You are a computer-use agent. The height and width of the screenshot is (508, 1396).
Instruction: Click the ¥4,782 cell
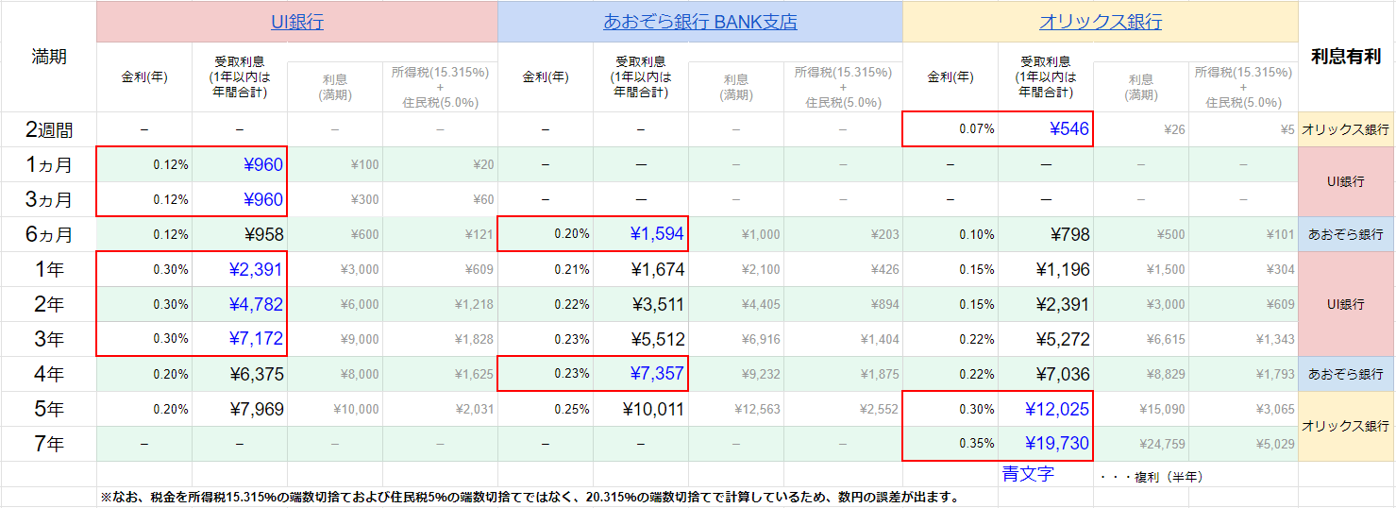(240, 304)
